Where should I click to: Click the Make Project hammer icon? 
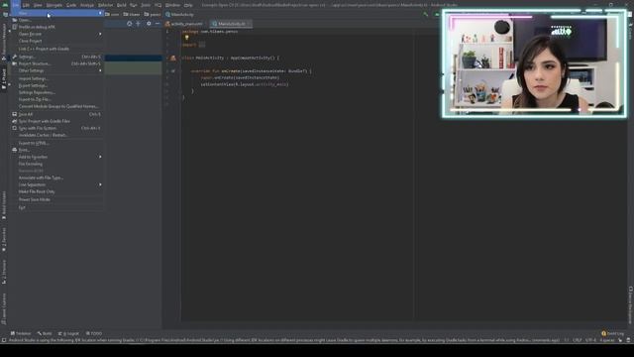click(426, 14)
